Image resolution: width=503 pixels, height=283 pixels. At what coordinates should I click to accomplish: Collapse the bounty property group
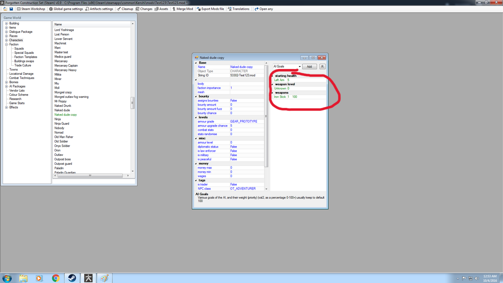click(196, 97)
